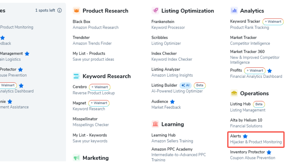Click the Walmart badge next to Keyword Tracker
Image resolution: width=300 pixels, height=167 pixels.
click(273, 22)
